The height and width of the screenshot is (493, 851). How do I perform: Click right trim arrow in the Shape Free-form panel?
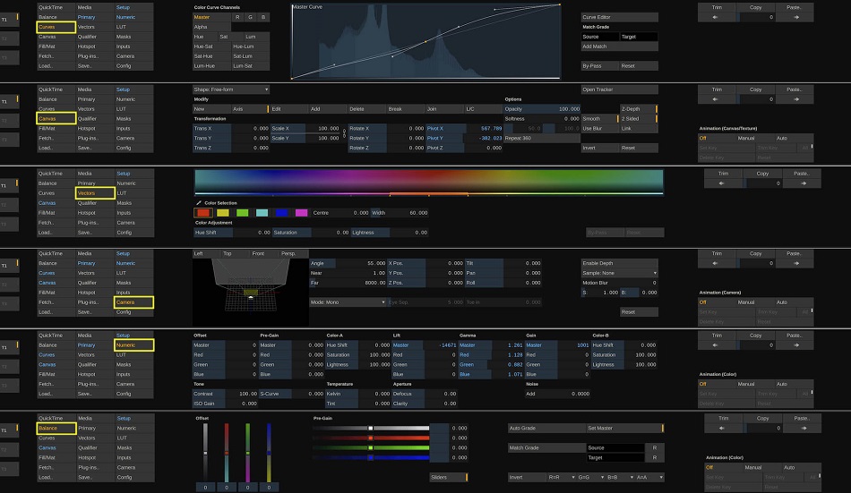click(795, 99)
